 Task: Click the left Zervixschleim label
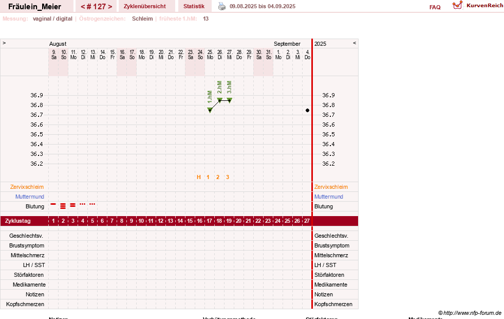pos(27,187)
